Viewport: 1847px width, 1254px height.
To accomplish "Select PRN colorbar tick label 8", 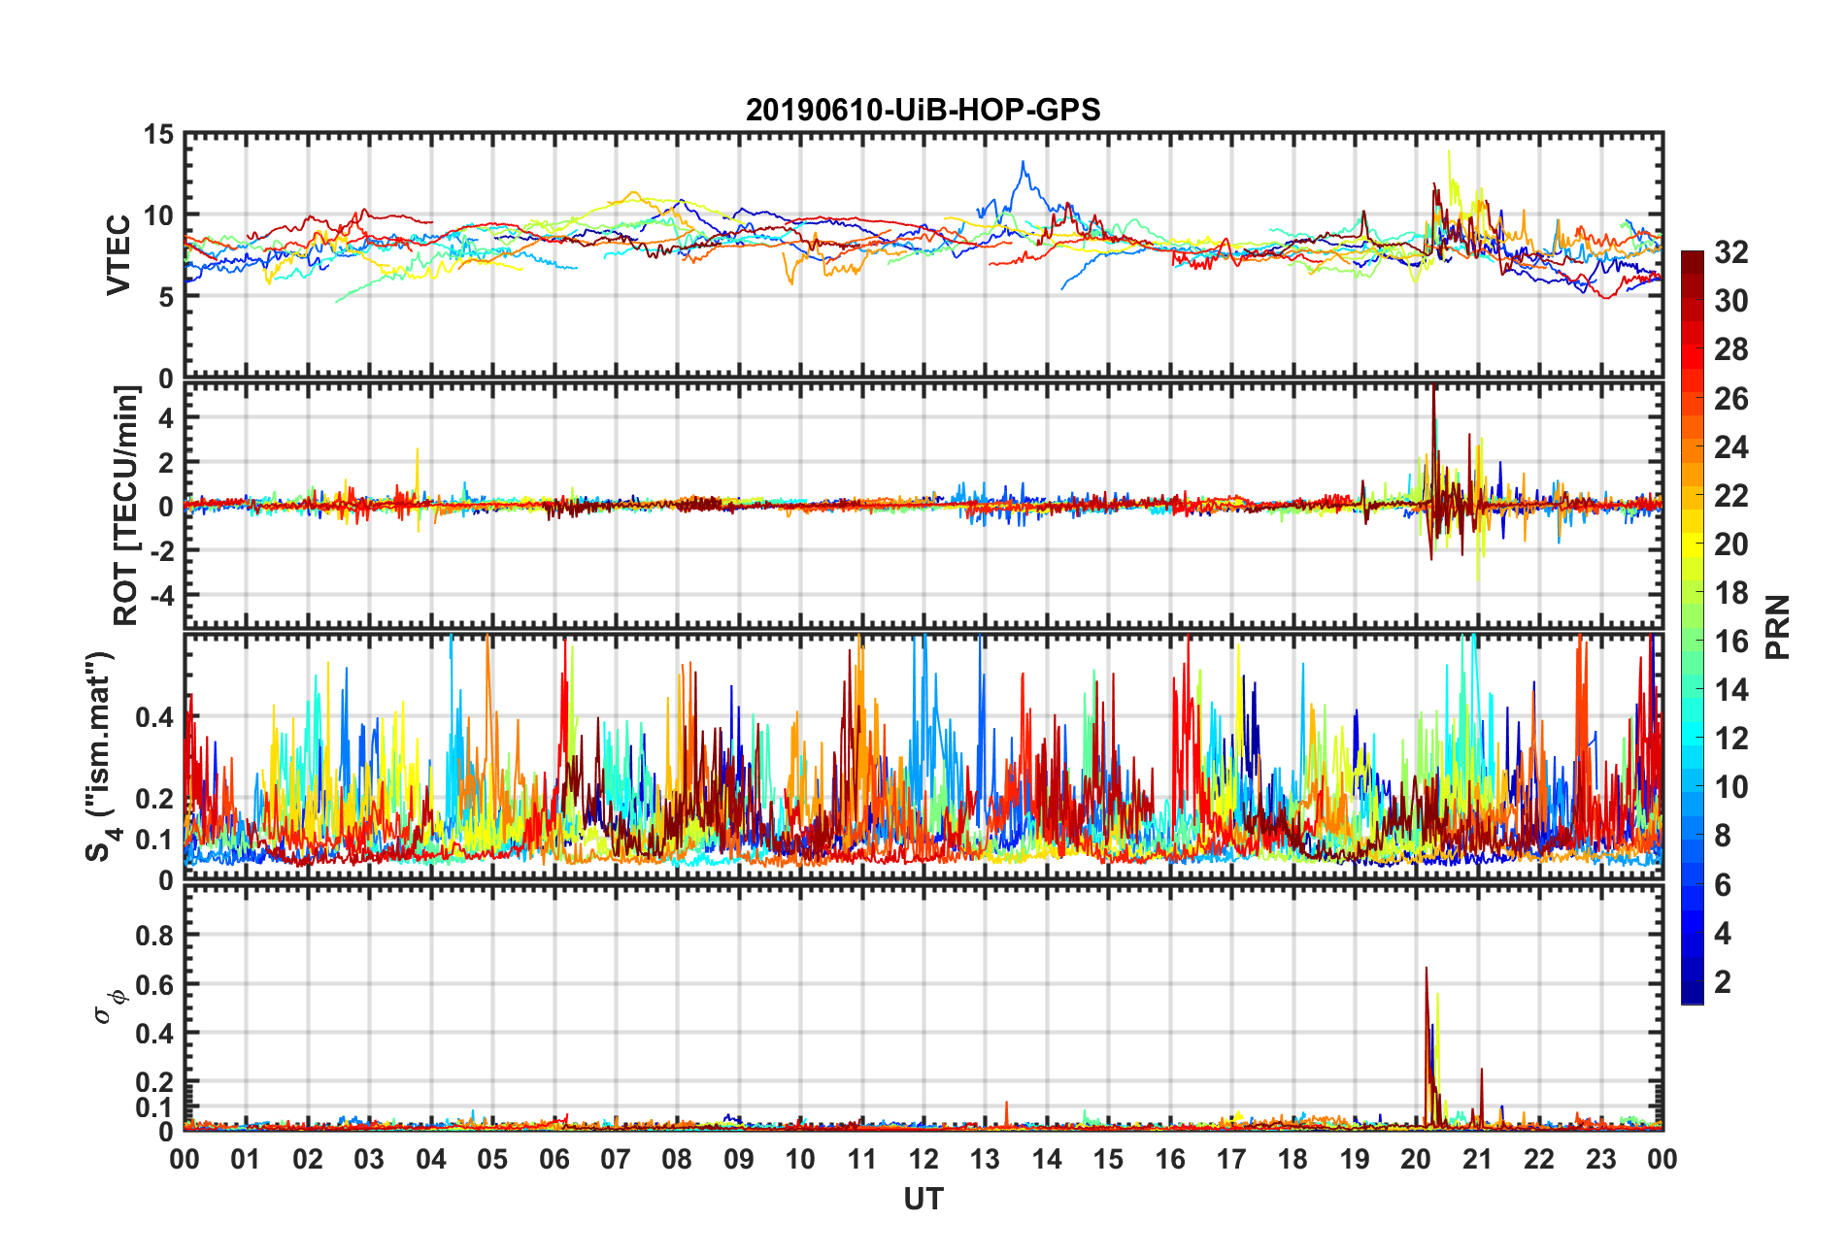I will [1723, 836].
